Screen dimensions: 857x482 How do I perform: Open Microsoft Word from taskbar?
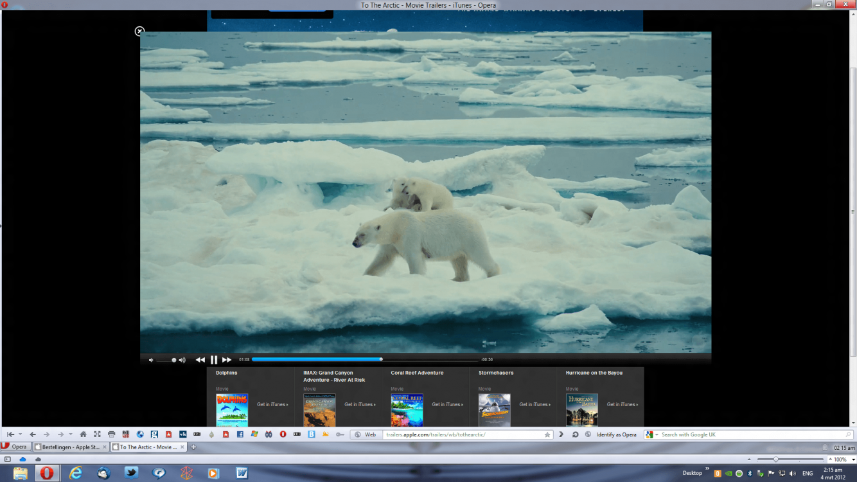[x=242, y=474]
